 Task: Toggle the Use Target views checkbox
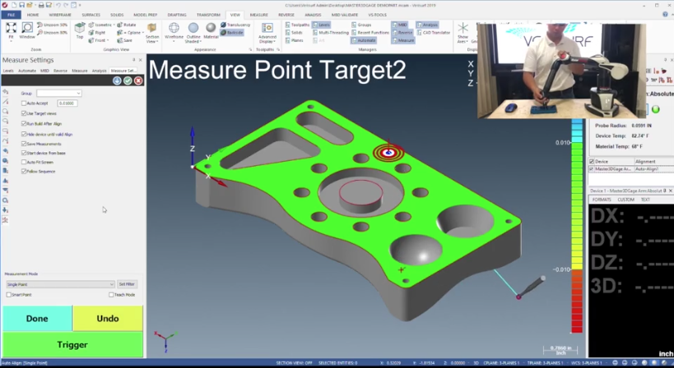tap(24, 113)
